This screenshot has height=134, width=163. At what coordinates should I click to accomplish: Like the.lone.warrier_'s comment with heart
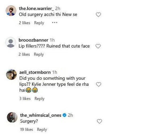[98, 15]
